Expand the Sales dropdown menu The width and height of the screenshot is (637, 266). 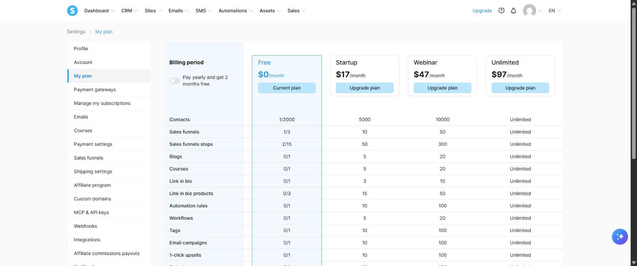click(296, 11)
